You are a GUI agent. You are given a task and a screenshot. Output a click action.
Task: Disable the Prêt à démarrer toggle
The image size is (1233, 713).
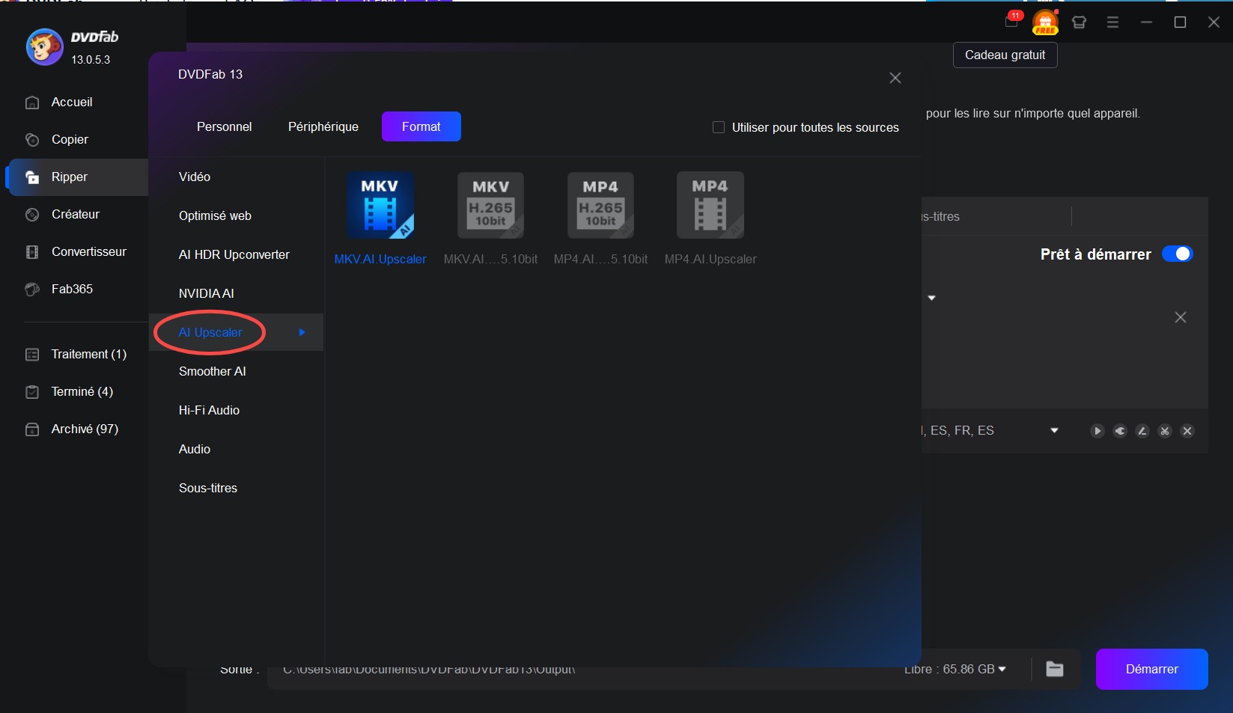click(1178, 254)
